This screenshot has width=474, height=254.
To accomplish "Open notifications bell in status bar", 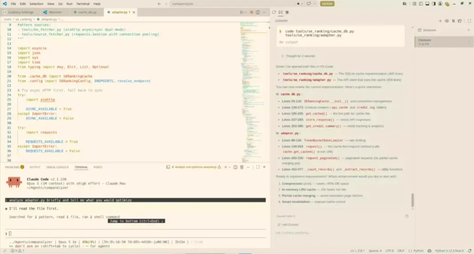I will 470,251.
